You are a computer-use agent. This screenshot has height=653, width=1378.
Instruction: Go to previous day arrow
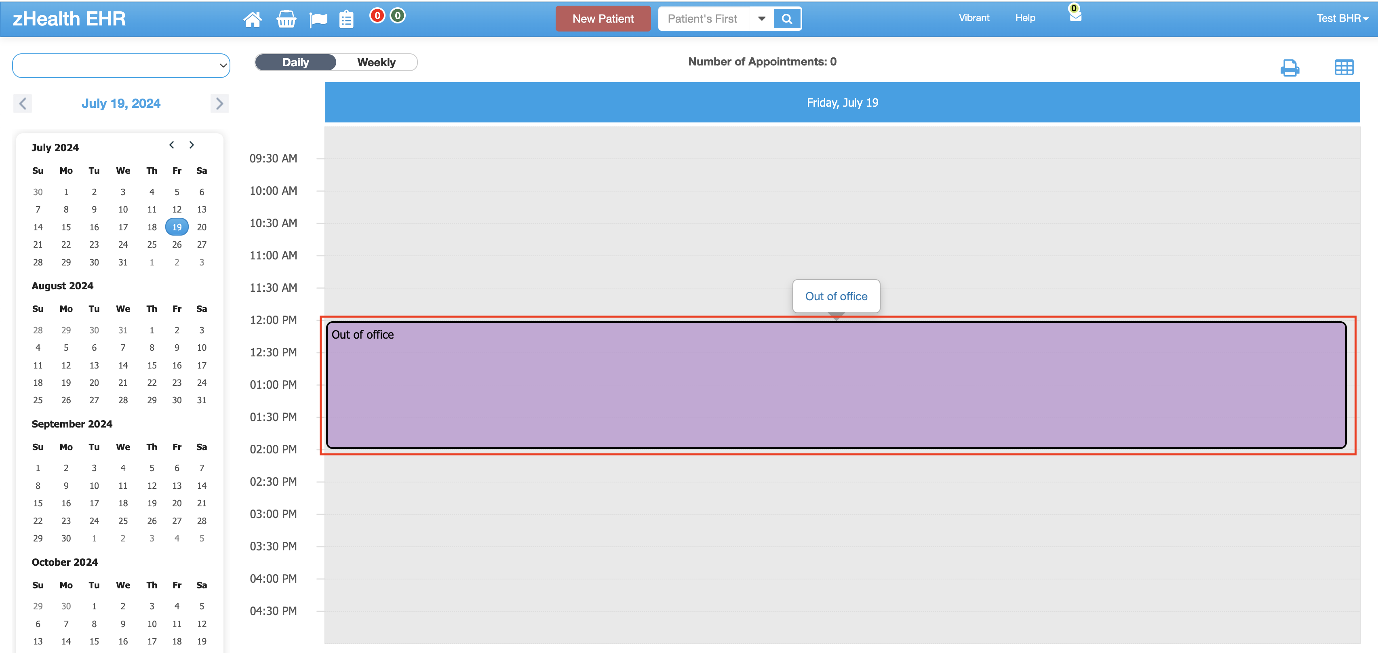(x=23, y=103)
